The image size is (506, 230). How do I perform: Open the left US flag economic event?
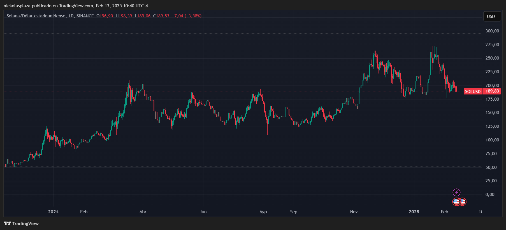pyautogui.click(x=456, y=201)
